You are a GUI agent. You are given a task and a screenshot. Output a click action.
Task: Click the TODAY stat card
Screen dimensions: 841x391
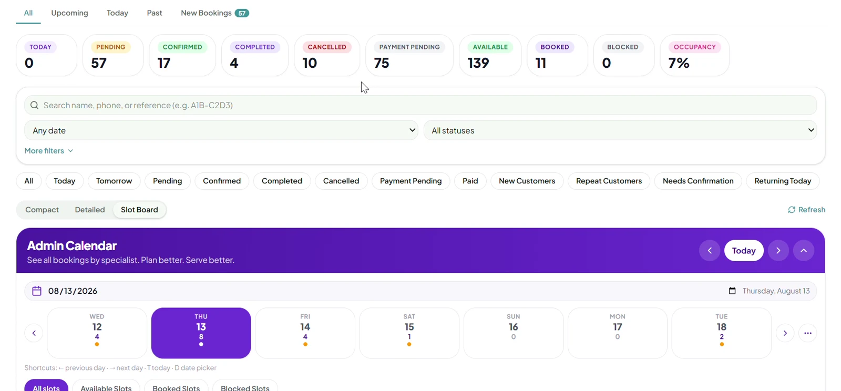[x=47, y=55]
